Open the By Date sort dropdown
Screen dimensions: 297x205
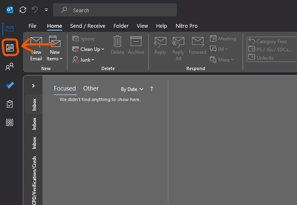(132, 89)
